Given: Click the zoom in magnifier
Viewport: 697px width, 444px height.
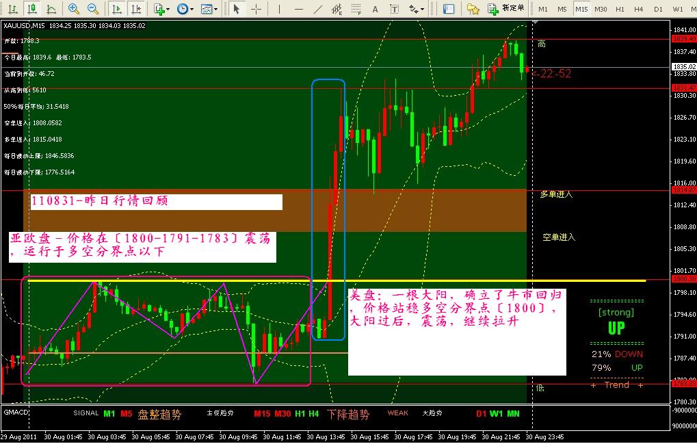Looking at the screenshot, I should click(x=74, y=9).
